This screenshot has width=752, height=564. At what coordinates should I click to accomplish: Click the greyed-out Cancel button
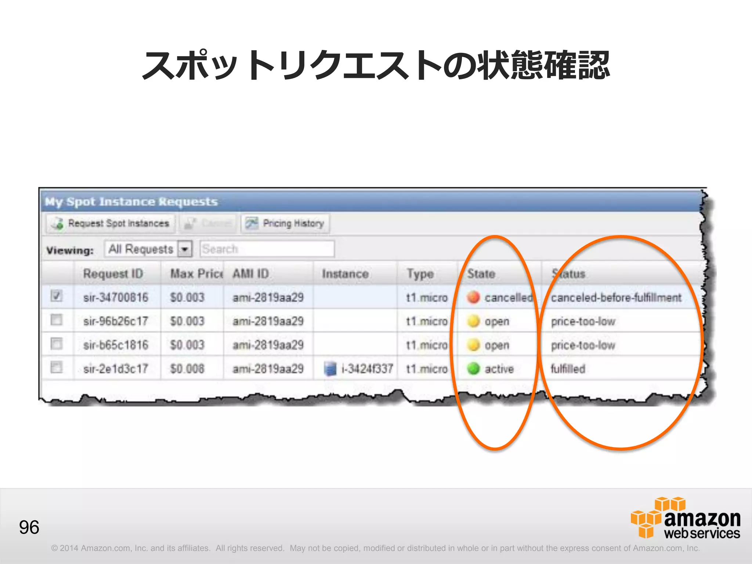tap(208, 223)
